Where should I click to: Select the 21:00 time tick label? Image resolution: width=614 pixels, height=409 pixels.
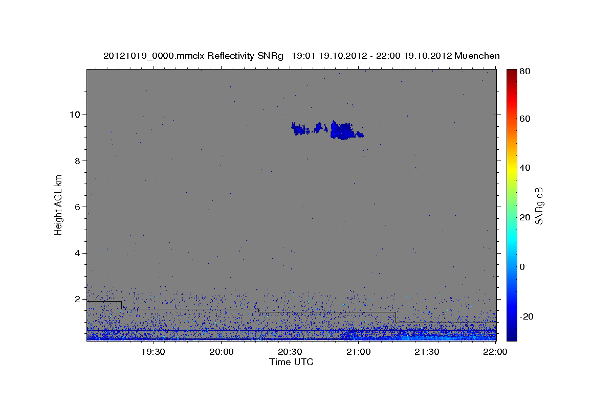(x=359, y=352)
